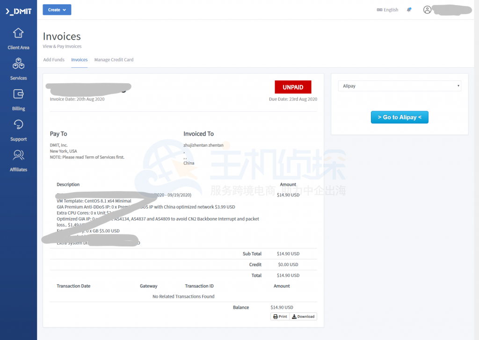Click the GIA Premium Anti-DDoS IP line
This screenshot has width=479, height=340.
146,207
